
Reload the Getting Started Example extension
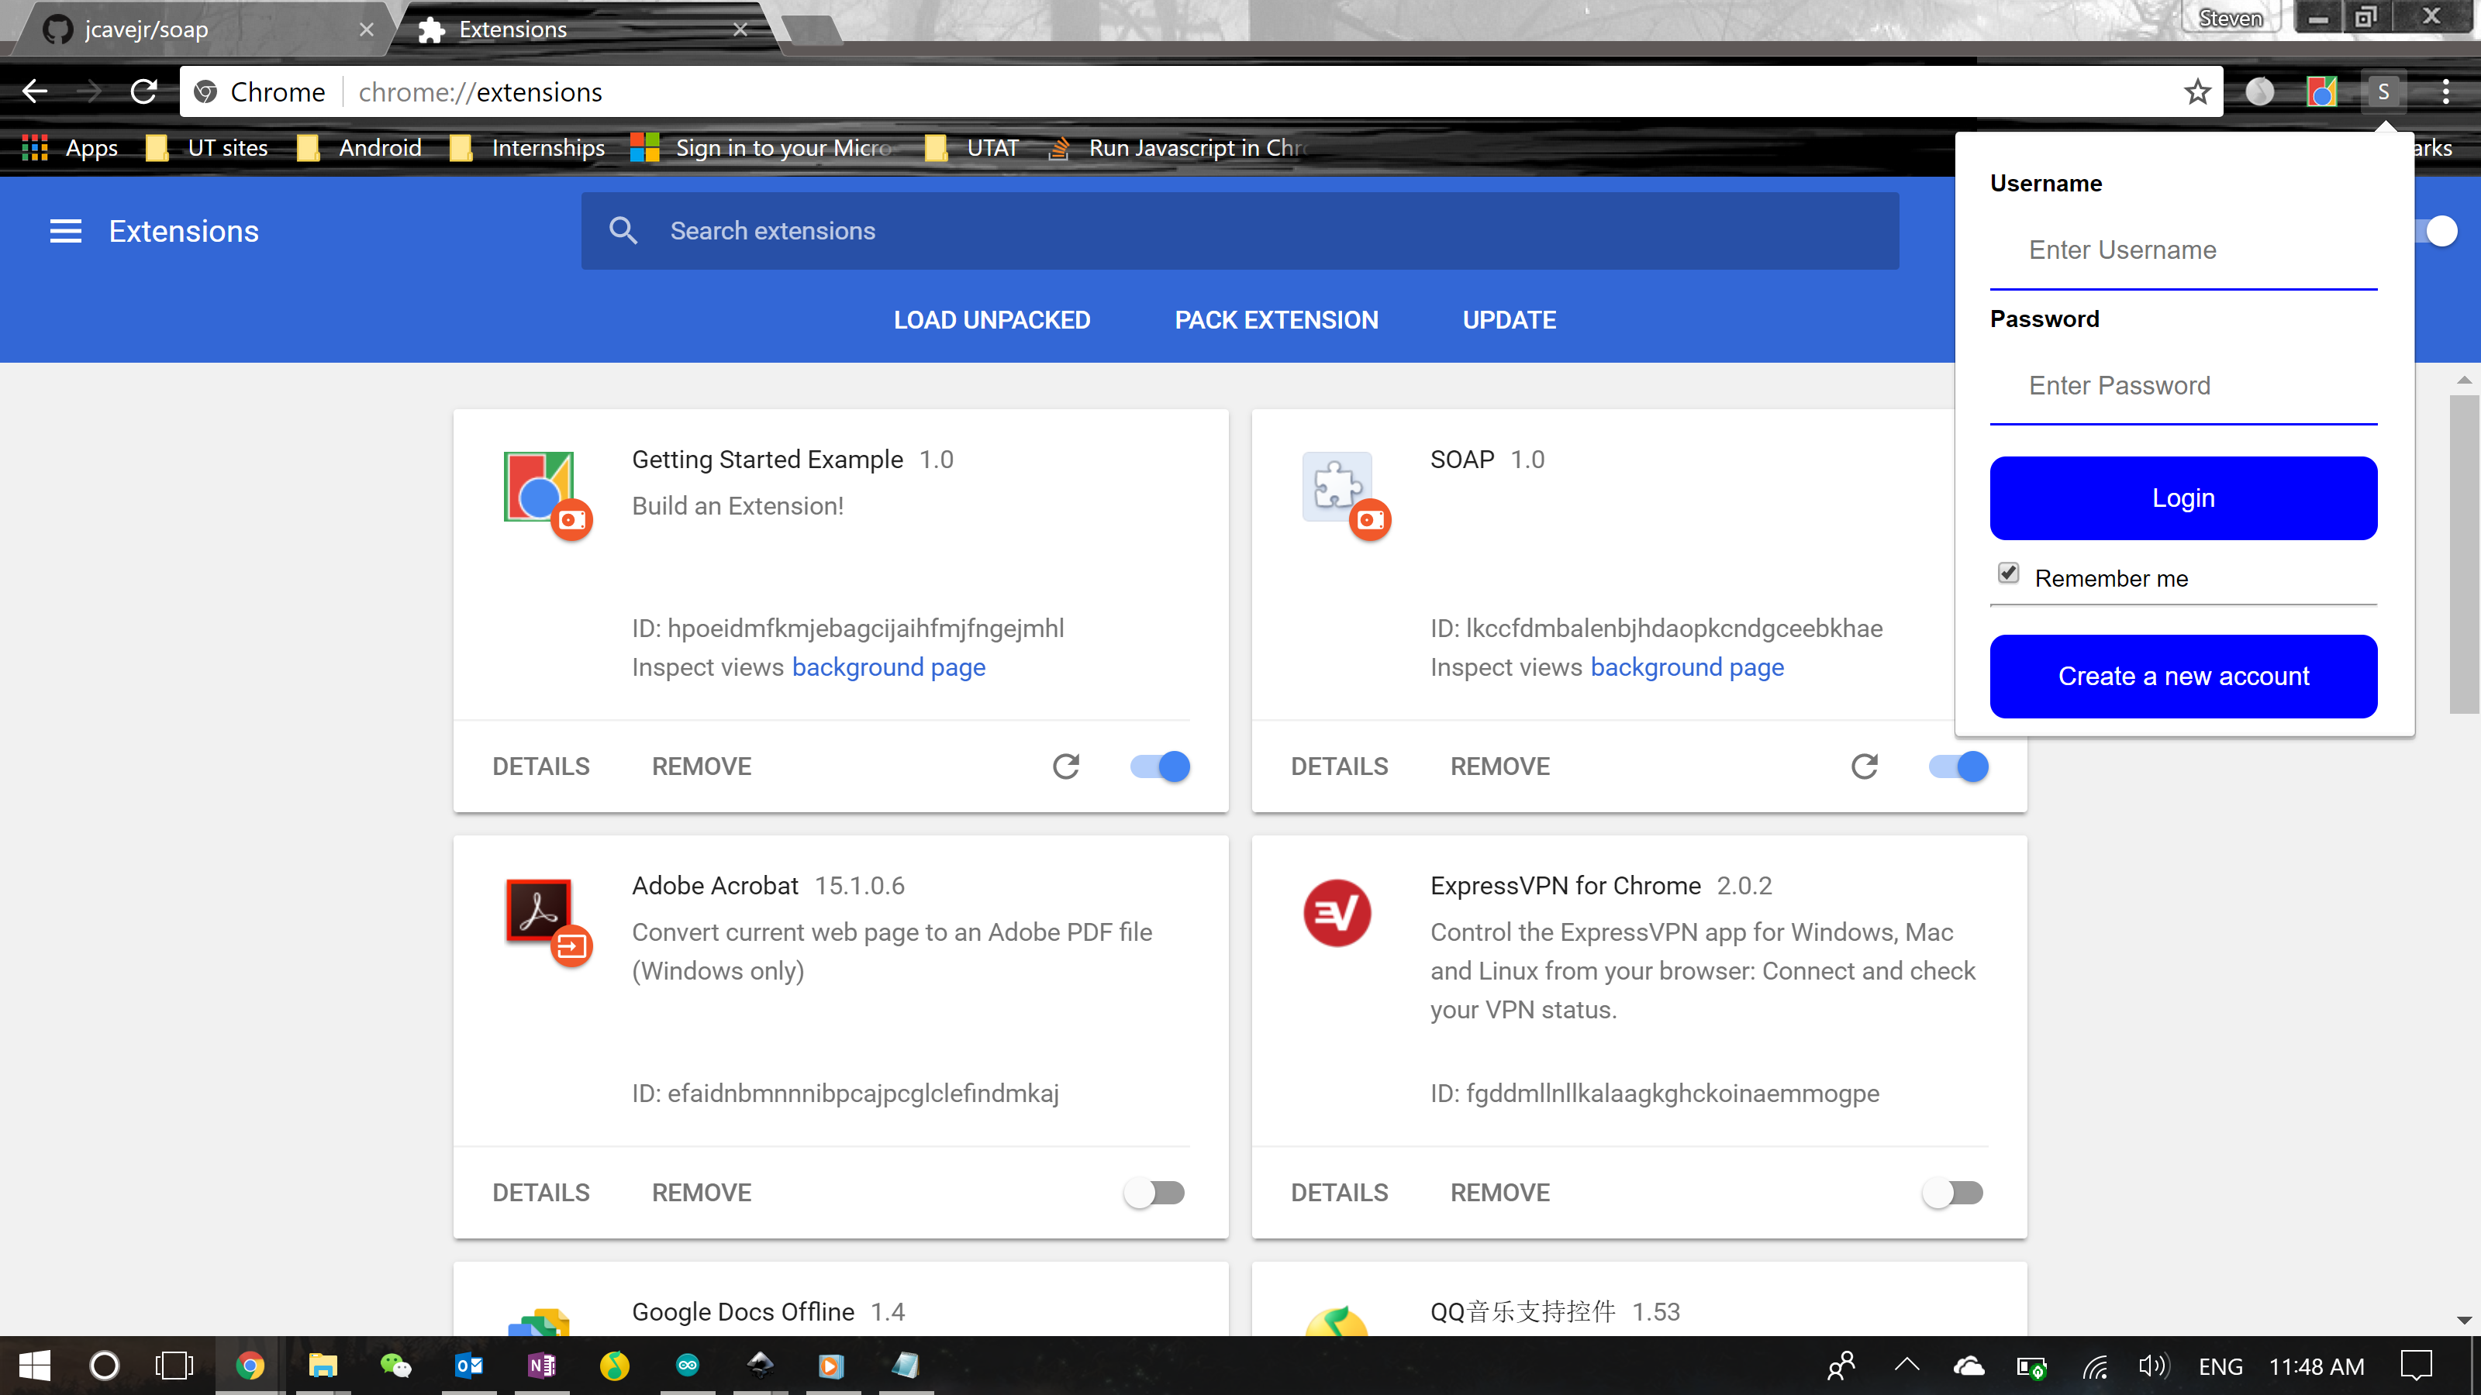point(1065,766)
